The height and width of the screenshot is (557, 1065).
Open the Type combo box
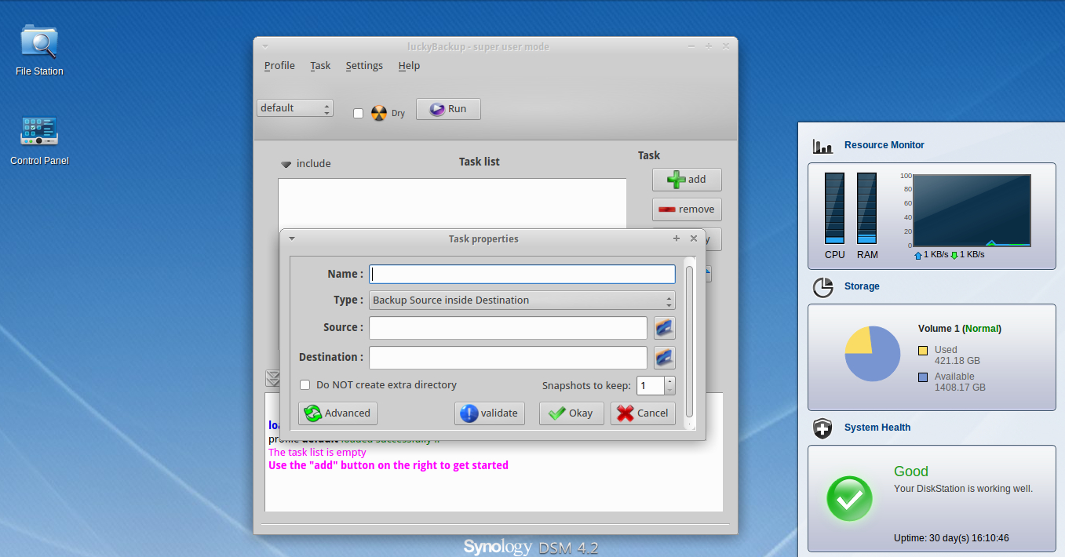pyautogui.click(x=522, y=300)
